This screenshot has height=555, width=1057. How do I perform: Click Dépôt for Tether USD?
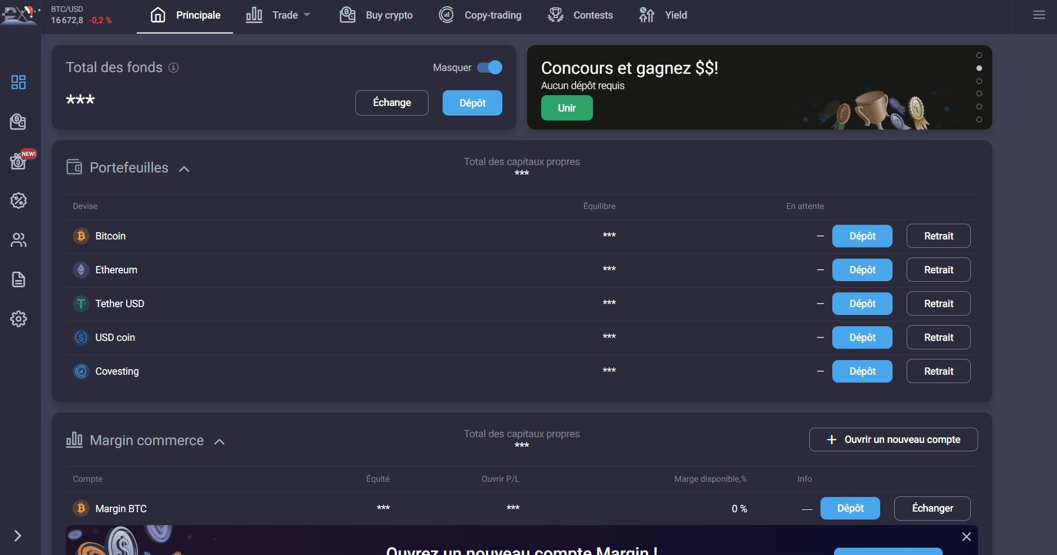coord(862,304)
